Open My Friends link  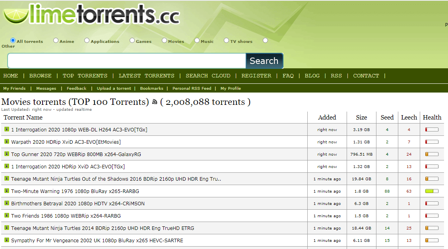(x=14, y=88)
